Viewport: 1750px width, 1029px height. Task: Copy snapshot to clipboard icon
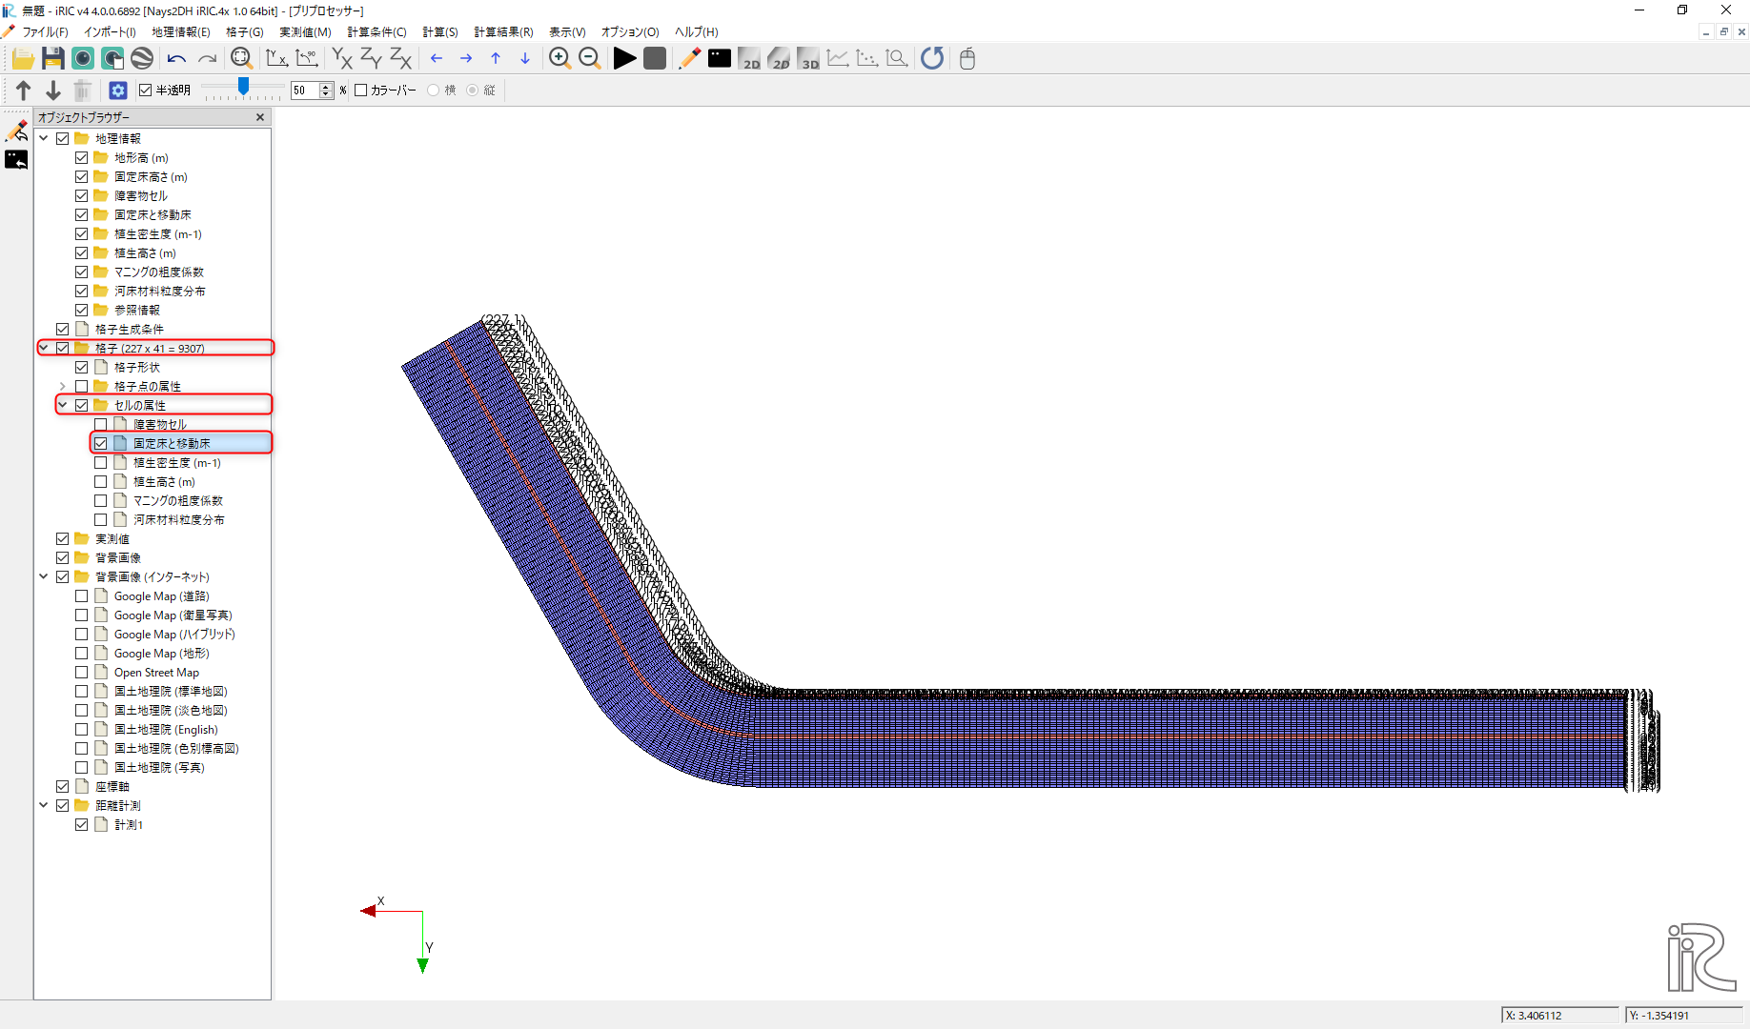click(x=112, y=59)
